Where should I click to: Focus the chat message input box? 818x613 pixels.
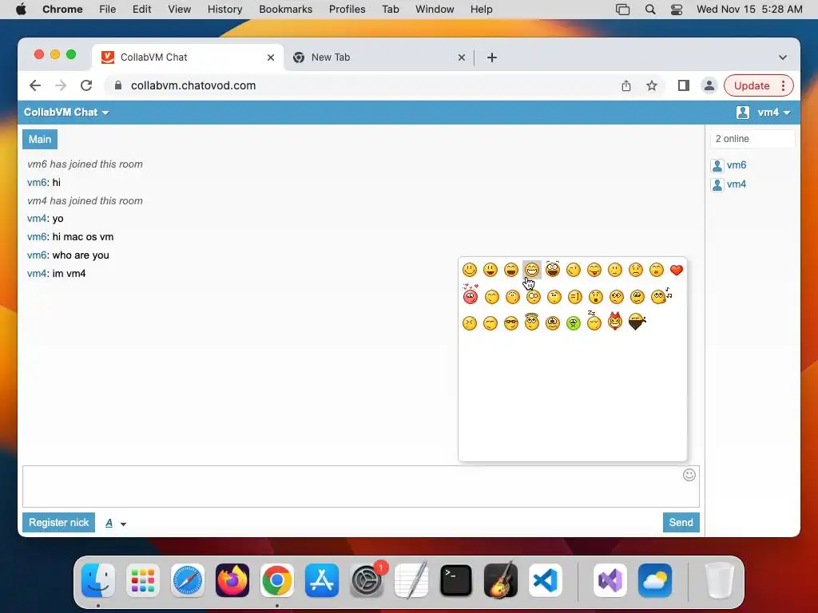coord(360,486)
